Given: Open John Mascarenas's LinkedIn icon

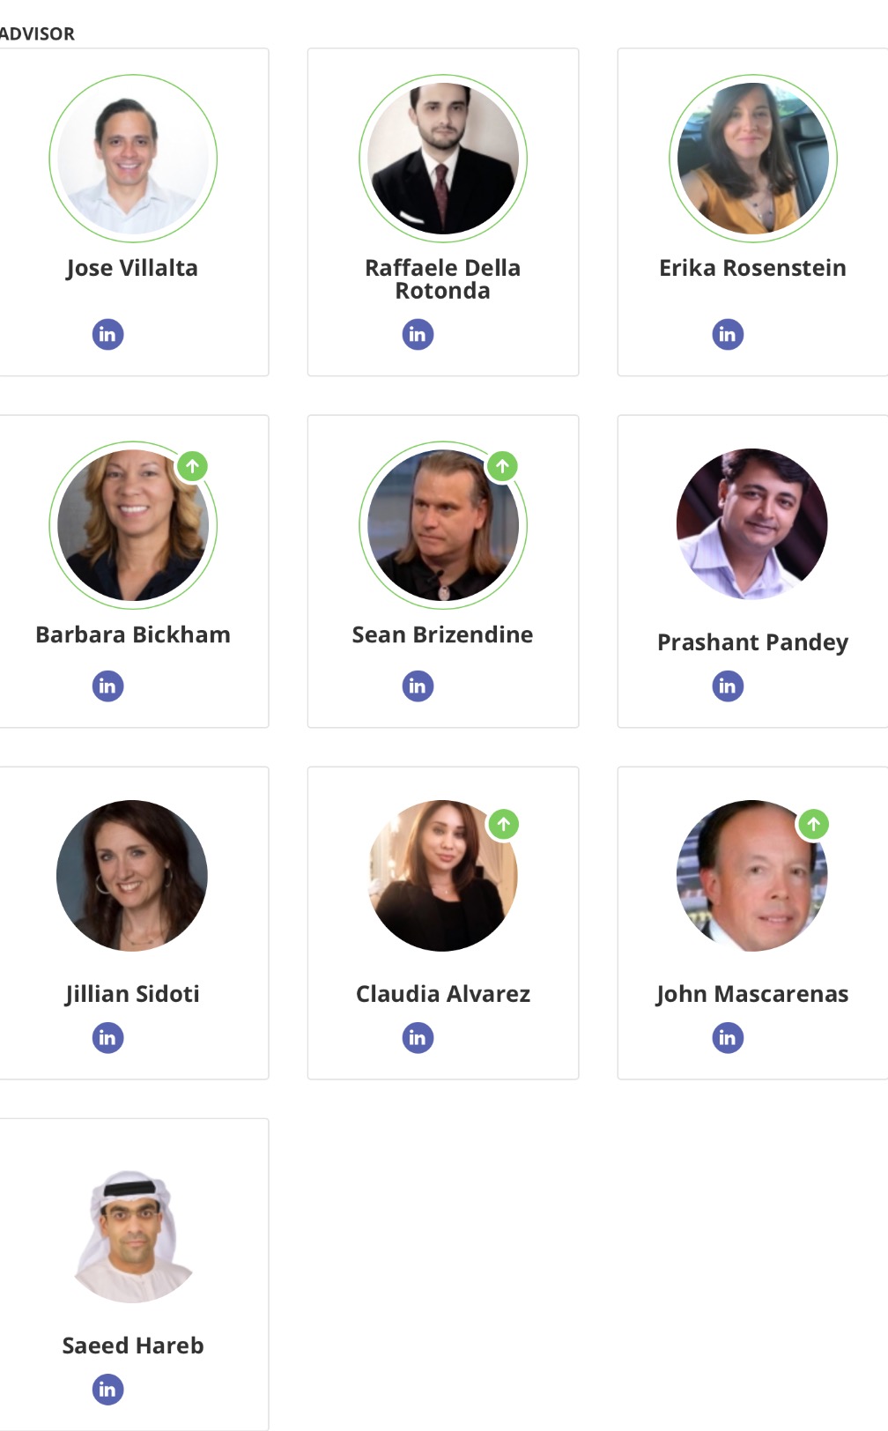Looking at the screenshot, I should click(x=728, y=1037).
